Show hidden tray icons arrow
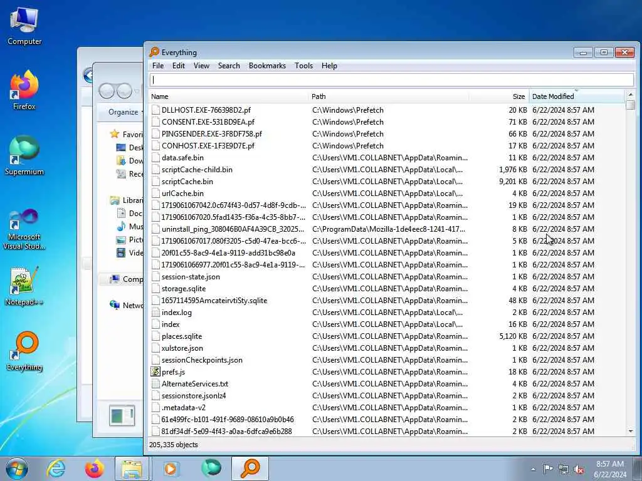642x481 pixels. pos(533,469)
